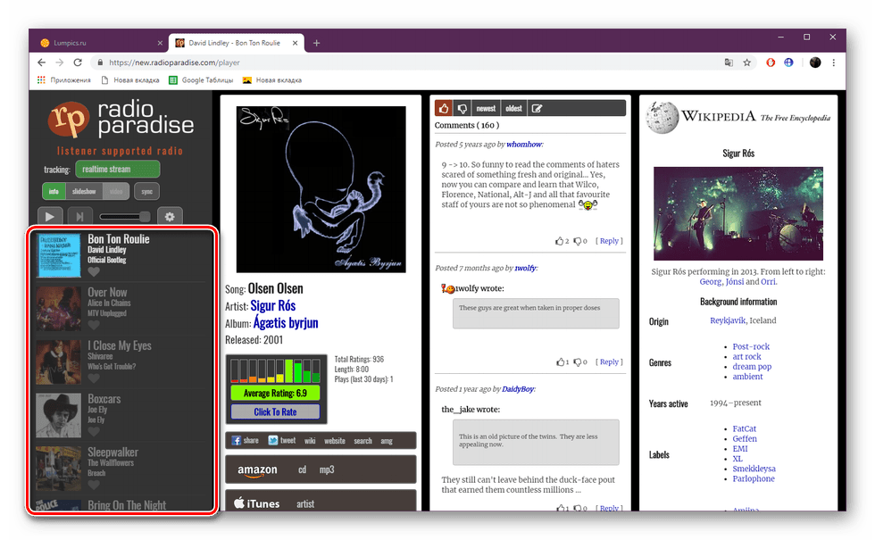Switch to the Lumpics.ru browser tab
This screenshot has height=540, width=875.
click(x=98, y=42)
